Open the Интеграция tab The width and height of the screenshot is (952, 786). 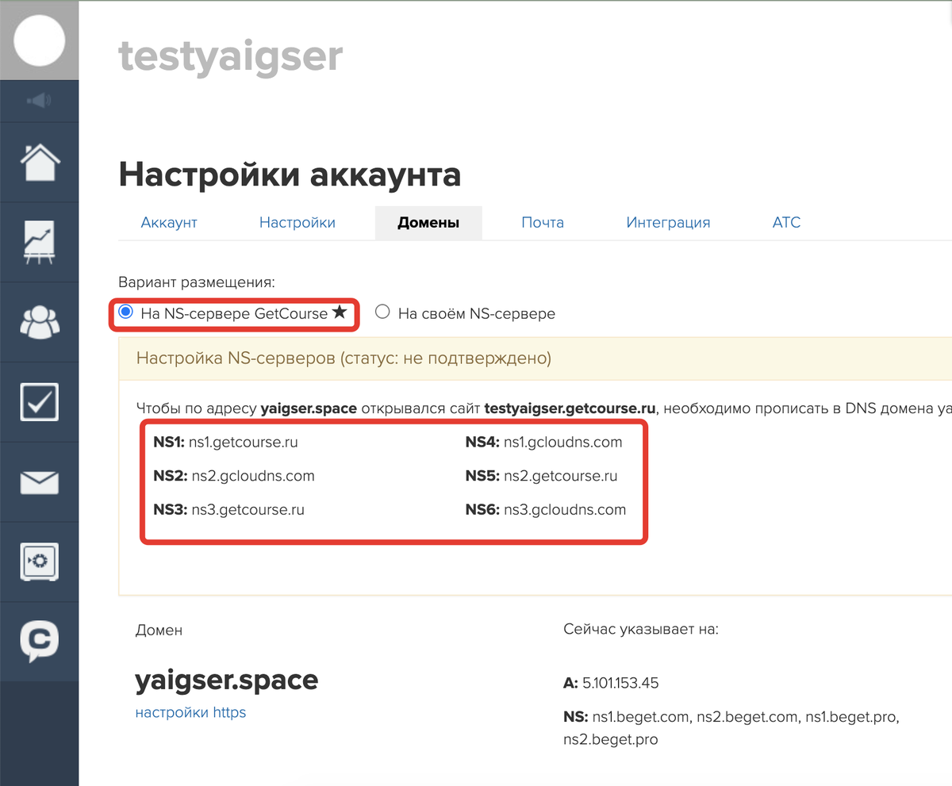point(668,223)
